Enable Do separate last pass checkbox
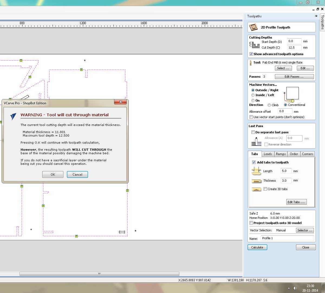The height and width of the screenshot is (293, 325). [253, 132]
